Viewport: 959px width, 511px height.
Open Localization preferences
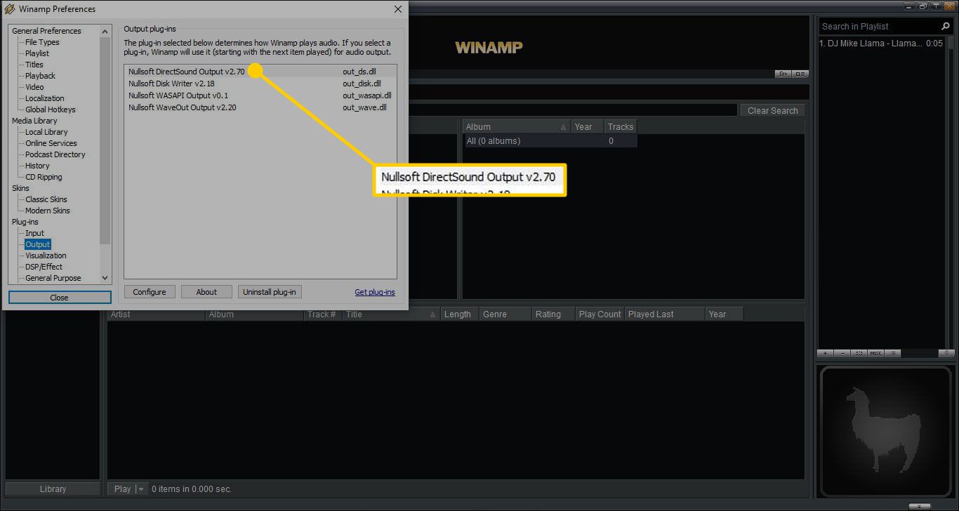[44, 98]
